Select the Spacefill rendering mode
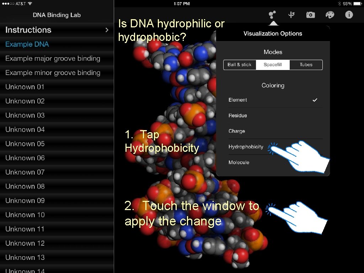 [273, 65]
